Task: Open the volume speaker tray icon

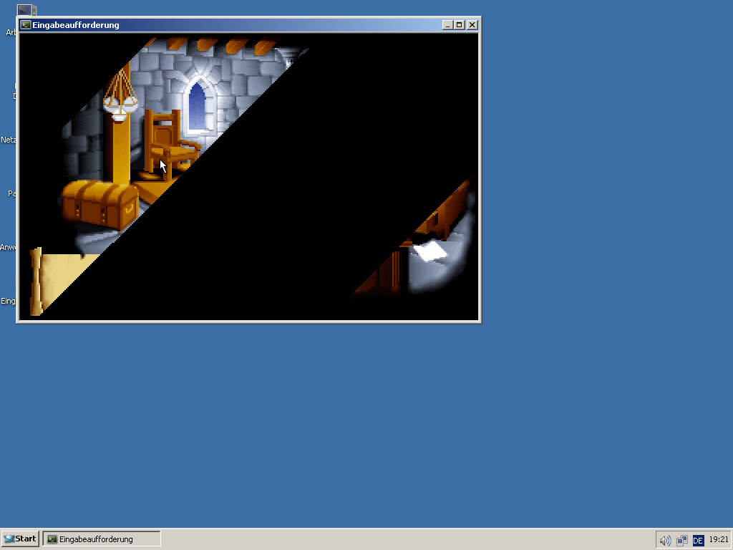Action: (x=665, y=540)
